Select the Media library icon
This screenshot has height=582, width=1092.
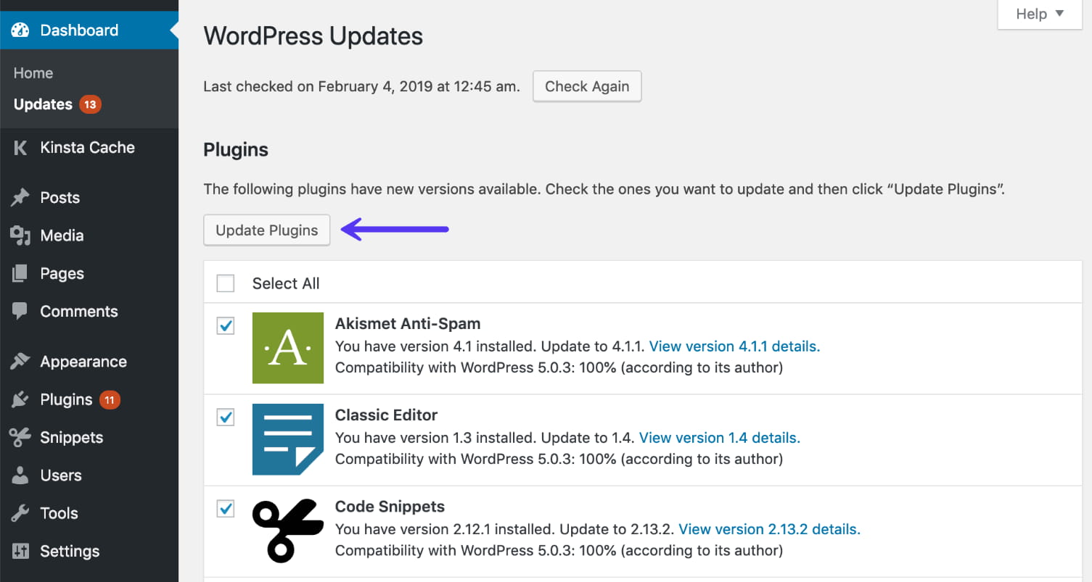tap(20, 235)
